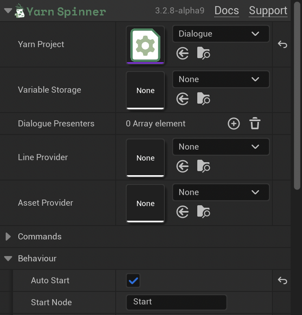Click the details panel vertical scrollbar
This screenshot has height=315, width=302.
point(297,96)
